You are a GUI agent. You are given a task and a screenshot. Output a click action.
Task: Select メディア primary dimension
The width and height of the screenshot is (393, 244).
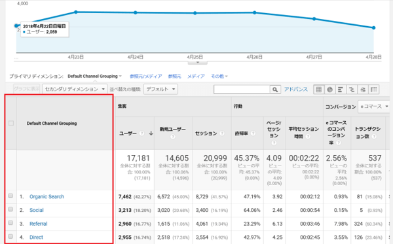click(196, 77)
